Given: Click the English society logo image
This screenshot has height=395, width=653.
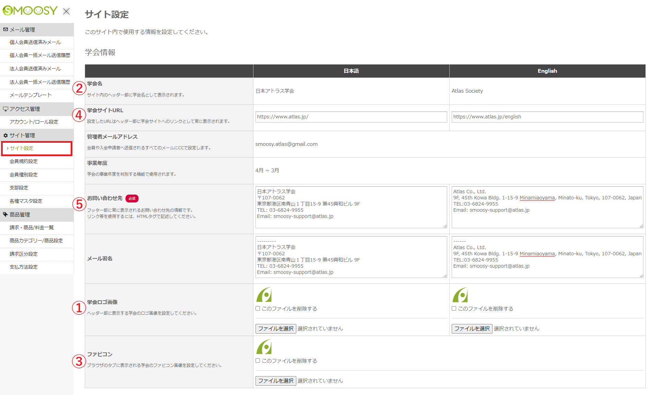Looking at the screenshot, I should click(x=460, y=295).
